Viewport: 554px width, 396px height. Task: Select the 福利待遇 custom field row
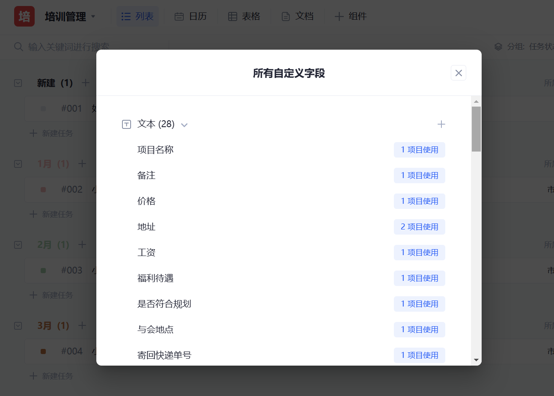pyautogui.click(x=155, y=278)
